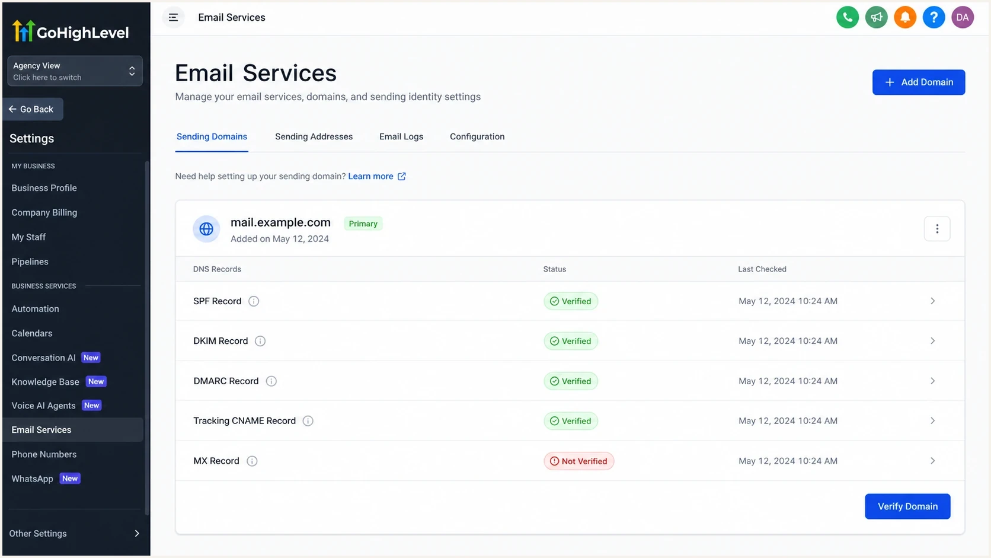The height and width of the screenshot is (558, 991).
Task: Open Calendars in the sidebar
Action: click(x=32, y=333)
